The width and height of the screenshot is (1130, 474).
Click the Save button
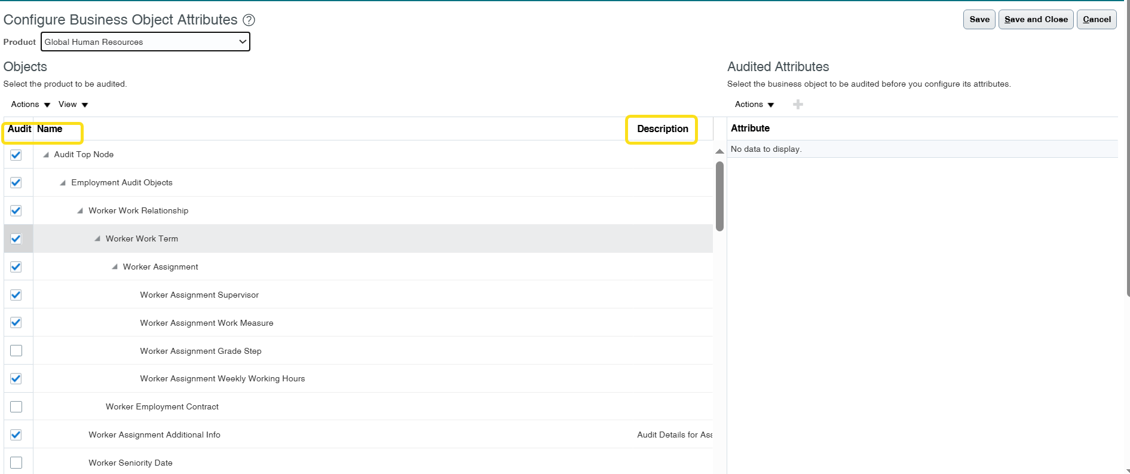tap(979, 20)
